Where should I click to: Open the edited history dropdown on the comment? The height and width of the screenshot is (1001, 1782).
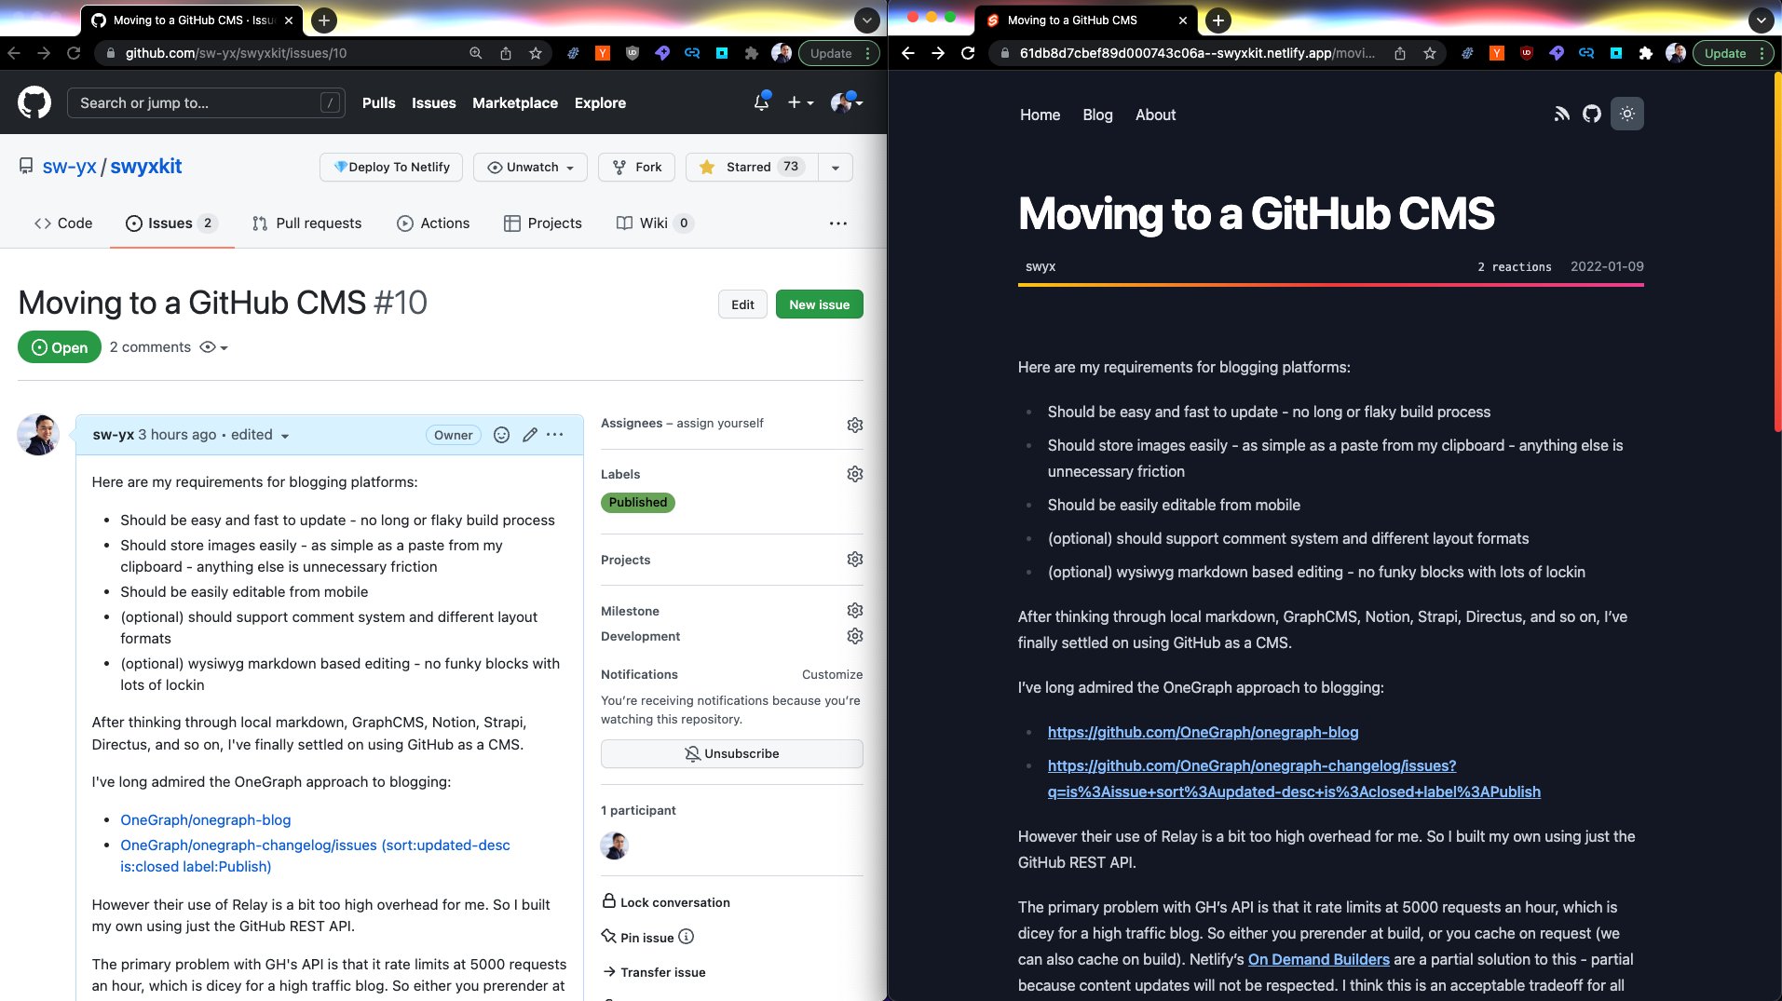click(284, 435)
